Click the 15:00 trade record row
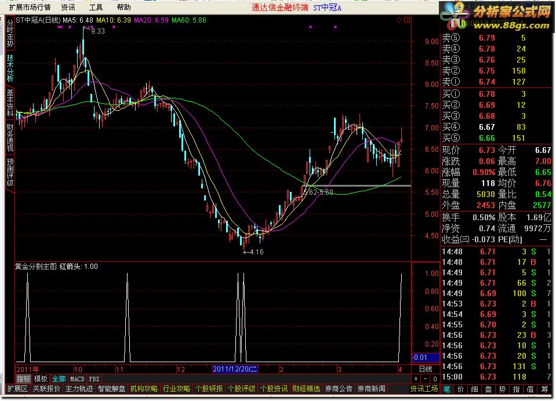 click(x=496, y=377)
